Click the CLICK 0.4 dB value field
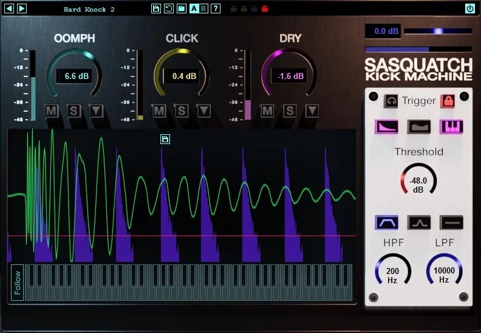Viewport: 481px width, 333px height. (x=182, y=76)
